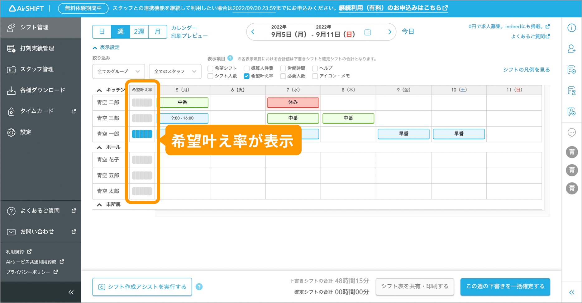
Task: Uncheck 希望叶え率 display option
Action: coord(247,76)
